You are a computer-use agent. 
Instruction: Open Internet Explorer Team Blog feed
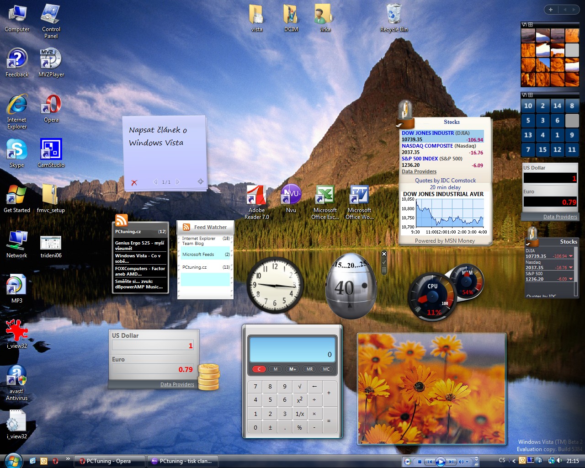[205, 241]
